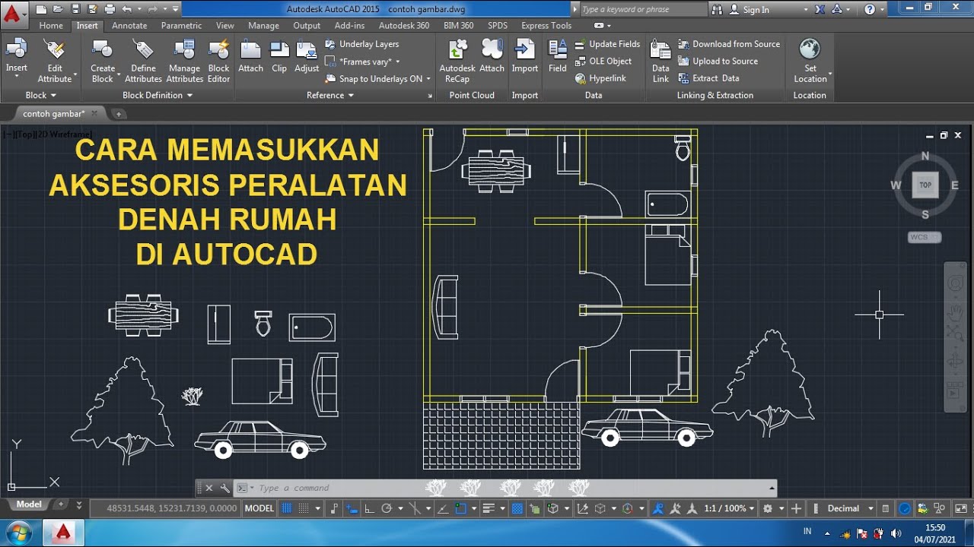Toggle snap mode in status bar
Viewport: 974px width, 547px height.
pyautogui.click(x=304, y=508)
